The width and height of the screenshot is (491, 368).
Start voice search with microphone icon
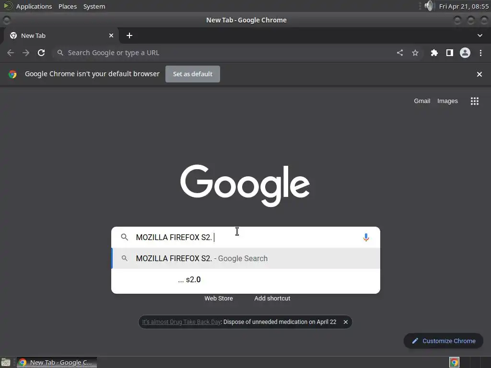coord(366,238)
